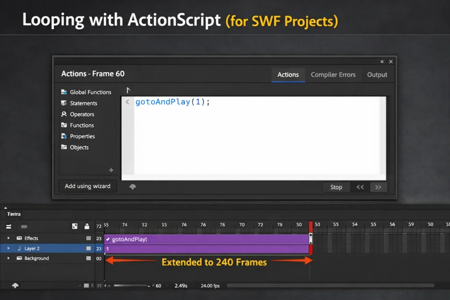Open the Properties category icon
The width and height of the screenshot is (450, 300).
click(64, 136)
